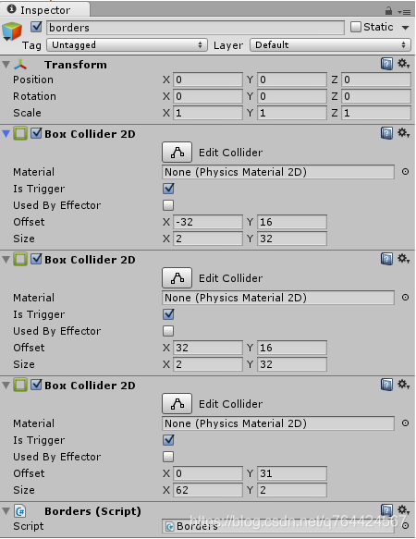This screenshot has height=539, width=416.
Task: Open the Inspector panel options menu
Action: pyautogui.click(x=404, y=12)
